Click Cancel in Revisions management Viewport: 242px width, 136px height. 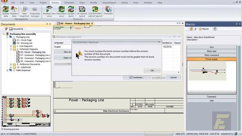click(x=173, y=77)
